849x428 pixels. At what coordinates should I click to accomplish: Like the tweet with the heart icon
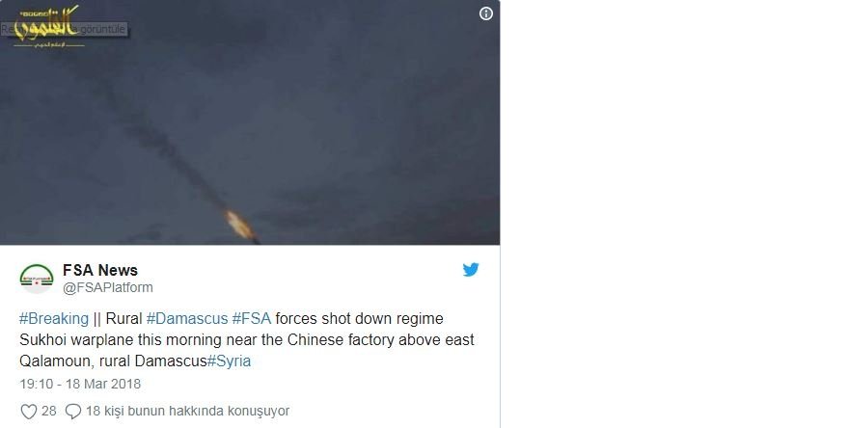[29, 412]
